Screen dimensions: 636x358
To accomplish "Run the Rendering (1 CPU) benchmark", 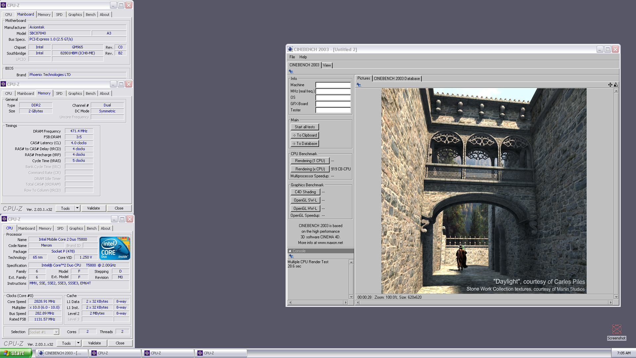I will coord(310,161).
